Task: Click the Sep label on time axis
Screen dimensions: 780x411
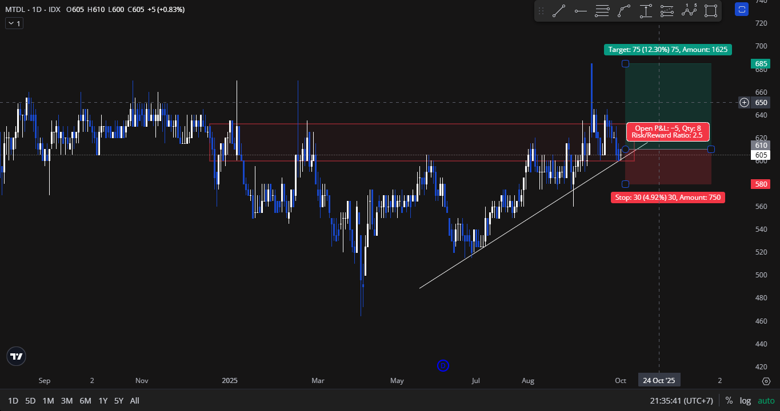Action: tap(45, 380)
